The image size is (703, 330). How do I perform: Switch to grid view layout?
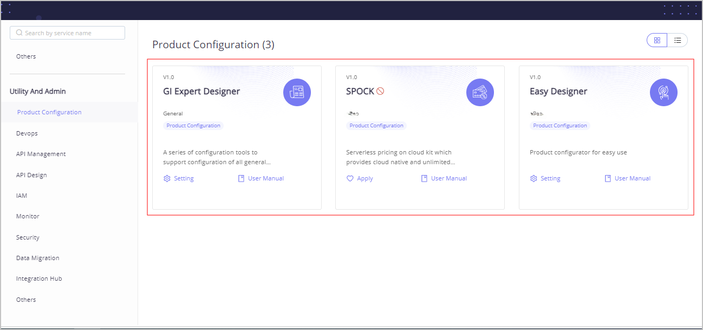click(657, 40)
